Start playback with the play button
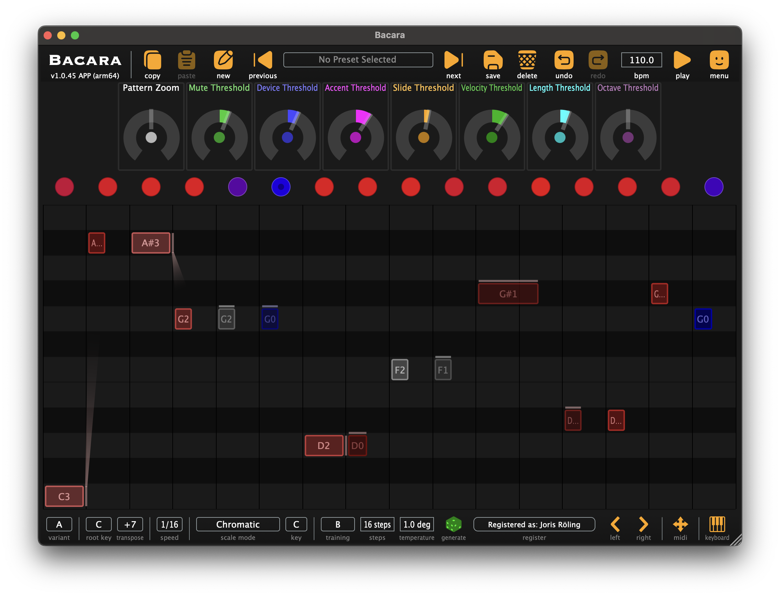 pyautogui.click(x=682, y=60)
